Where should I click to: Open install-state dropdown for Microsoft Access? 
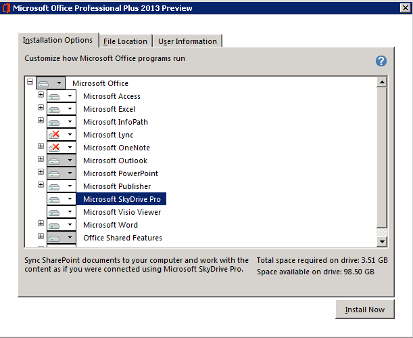coord(62,96)
